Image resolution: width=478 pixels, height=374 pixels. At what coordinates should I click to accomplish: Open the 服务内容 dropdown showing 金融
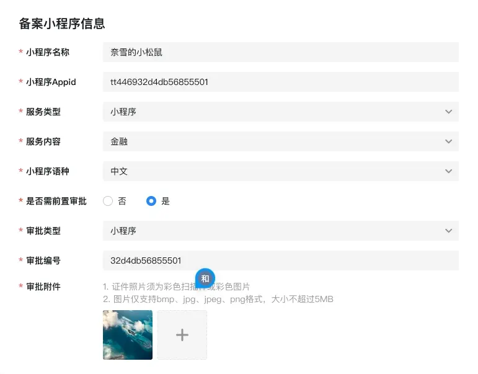point(273,141)
